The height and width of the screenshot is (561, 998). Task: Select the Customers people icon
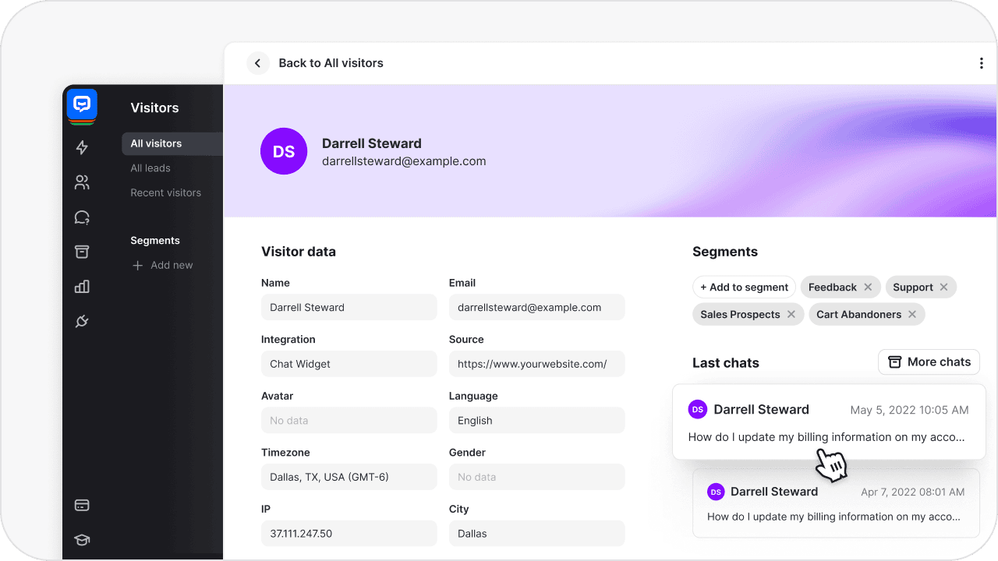(82, 182)
